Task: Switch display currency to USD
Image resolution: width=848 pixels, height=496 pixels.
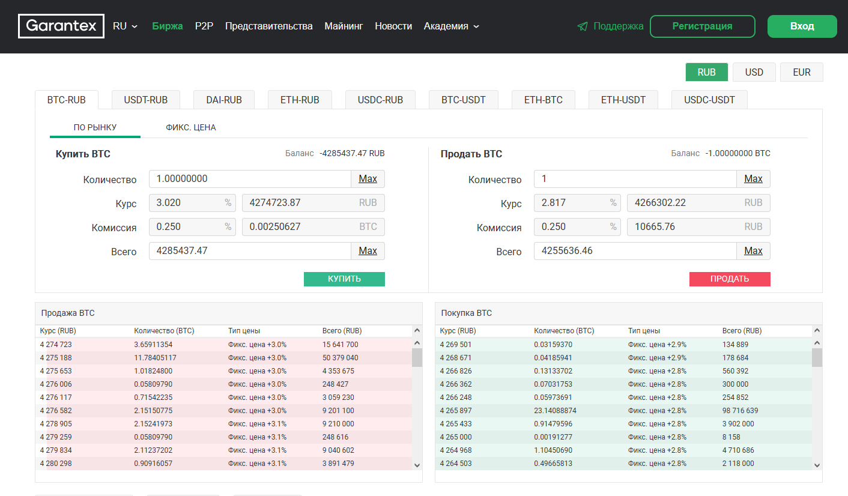Action: coord(754,72)
